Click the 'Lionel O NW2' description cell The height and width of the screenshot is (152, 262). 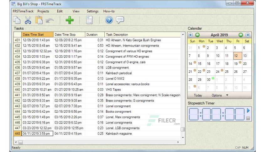click(x=143, y=79)
